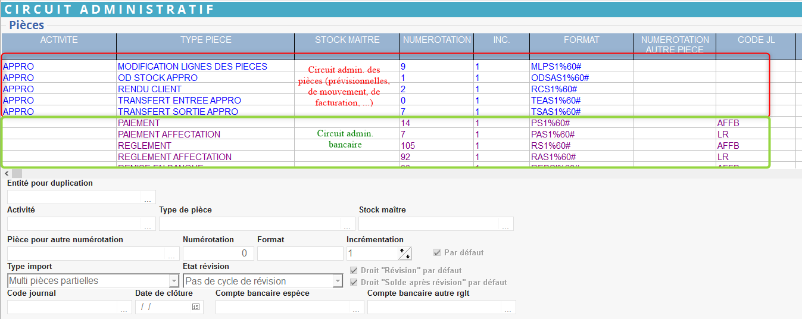
Task: Expand the Etat révision dropdown
Action: (x=338, y=281)
